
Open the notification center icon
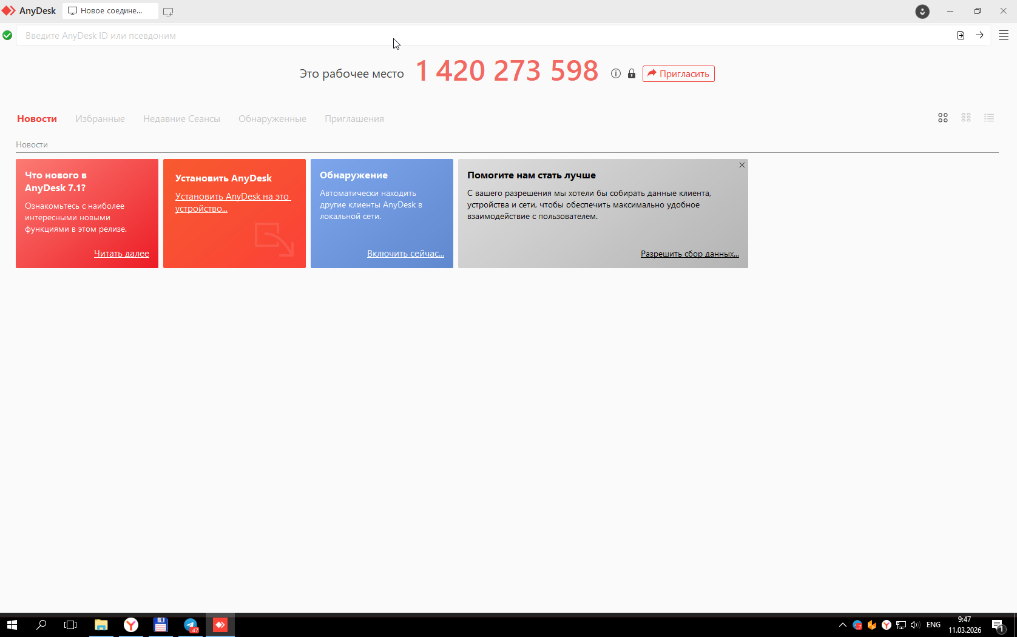point(998,625)
